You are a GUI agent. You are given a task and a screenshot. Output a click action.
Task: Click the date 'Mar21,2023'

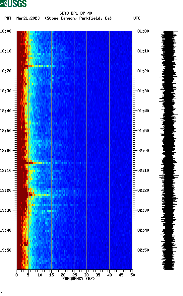pos(28,18)
